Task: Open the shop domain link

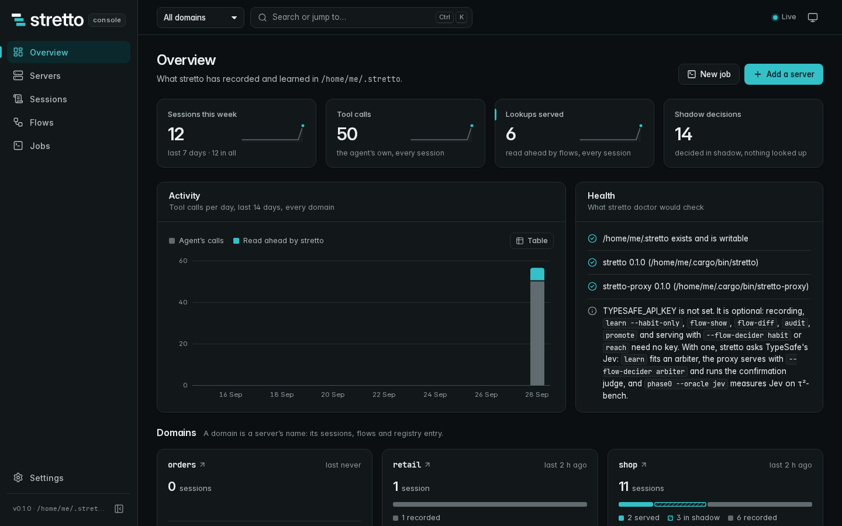Action: (633, 465)
